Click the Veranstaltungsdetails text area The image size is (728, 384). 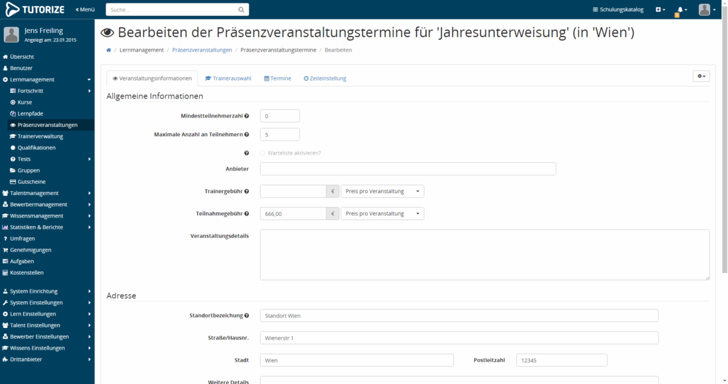[x=484, y=254]
